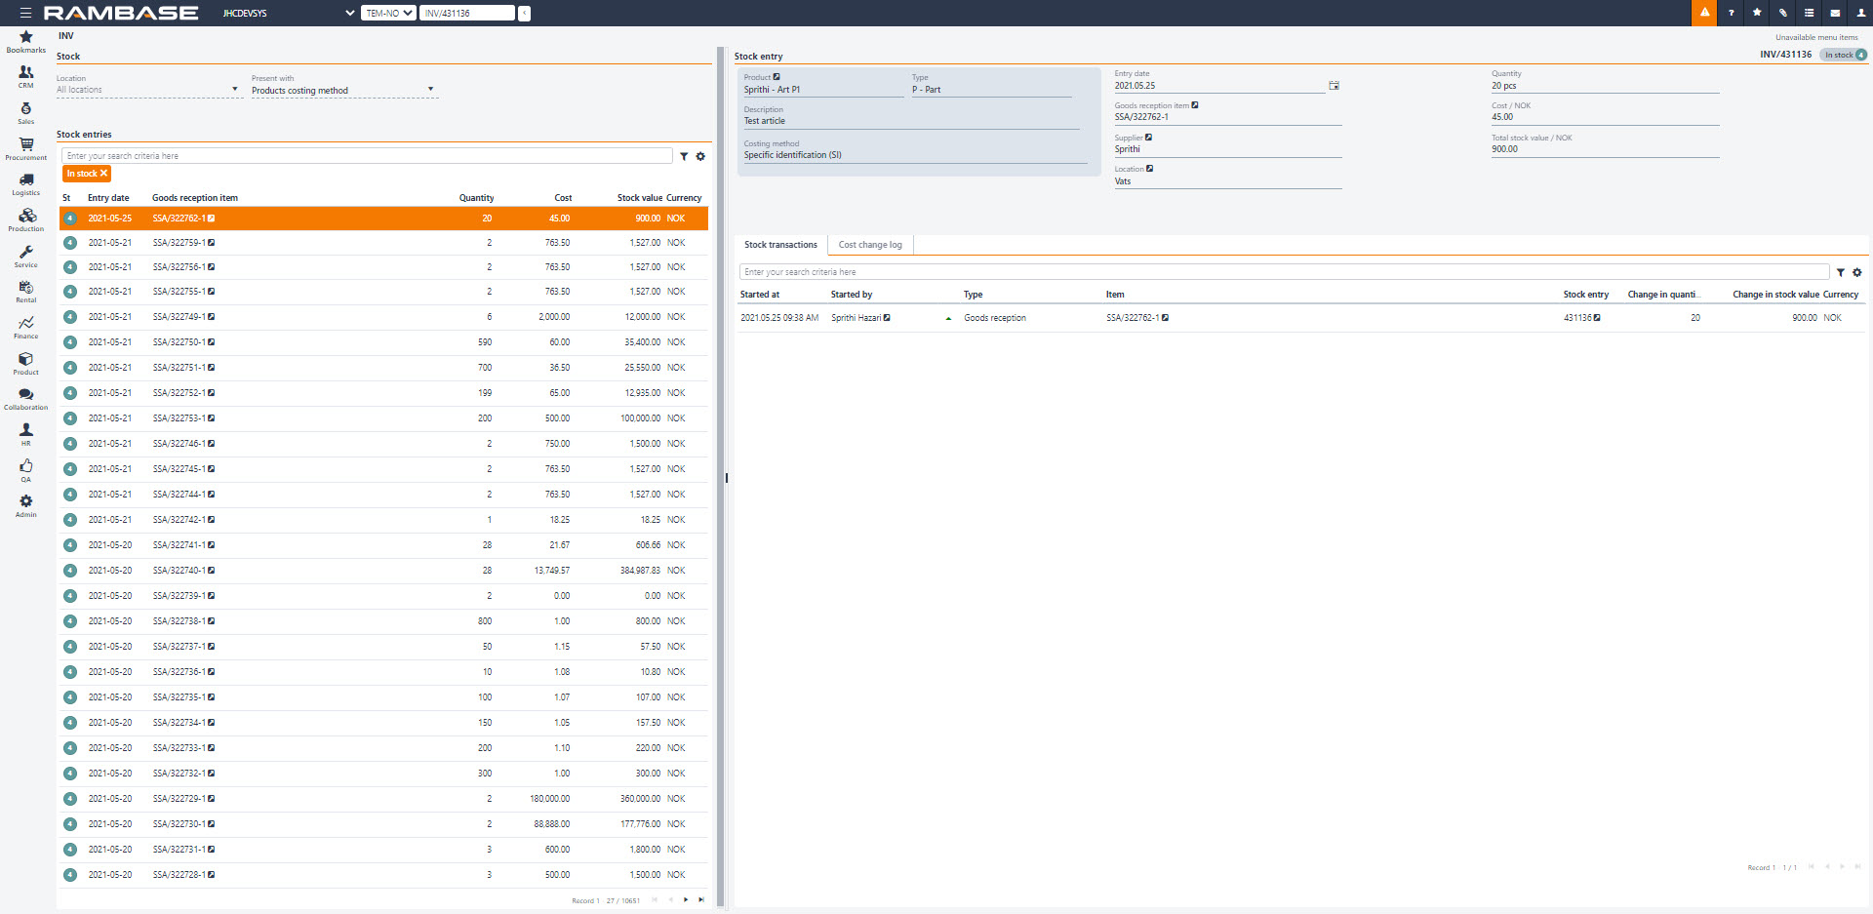Toggle the hamburger main menu
This screenshot has width=1873, height=914.
(25, 13)
